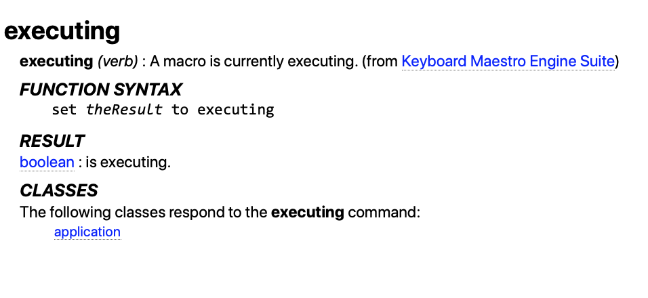Click the large "executing" page title
Screen dimensions: 648x298
click(62, 31)
